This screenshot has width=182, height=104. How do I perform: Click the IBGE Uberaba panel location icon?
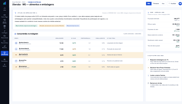coord(148,13)
